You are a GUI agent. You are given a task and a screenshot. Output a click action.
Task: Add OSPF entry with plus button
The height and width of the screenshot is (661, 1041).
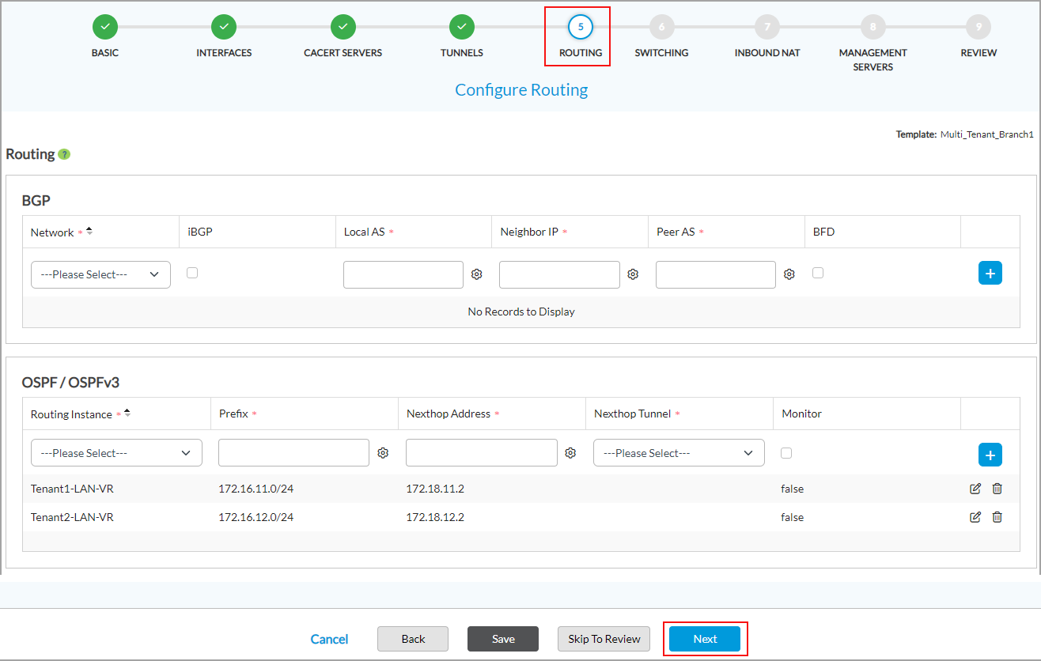click(x=990, y=455)
